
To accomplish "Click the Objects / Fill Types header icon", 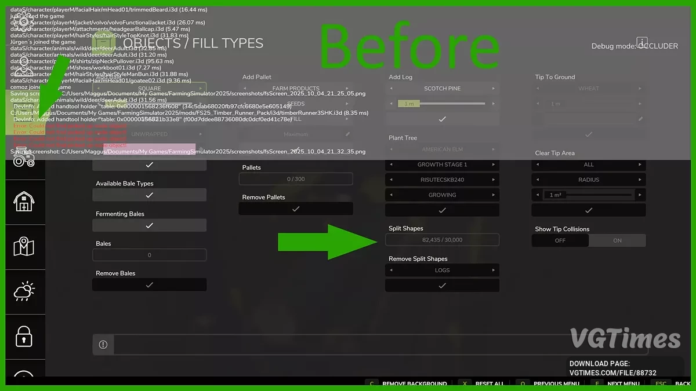I will point(103,43).
